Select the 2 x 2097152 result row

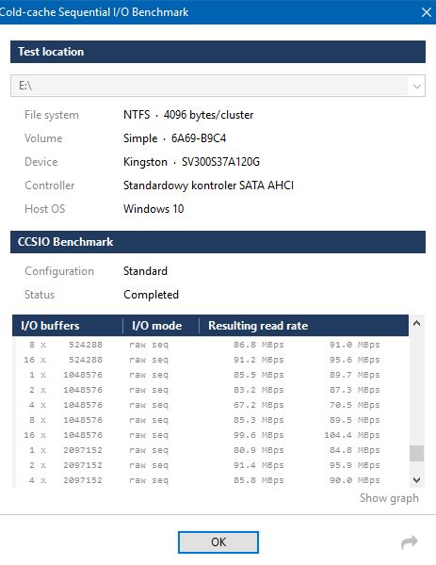coord(210,465)
